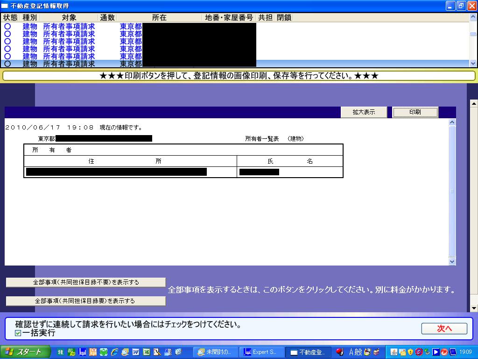The height and width of the screenshot is (359, 478).
Task: Click document viewer scroll-down arrow
Action: pyautogui.click(x=452, y=261)
